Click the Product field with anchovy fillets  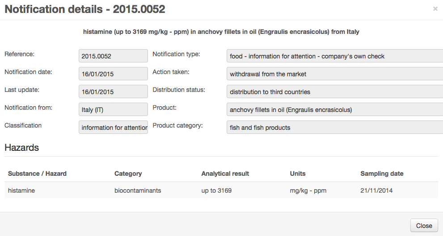point(334,110)
